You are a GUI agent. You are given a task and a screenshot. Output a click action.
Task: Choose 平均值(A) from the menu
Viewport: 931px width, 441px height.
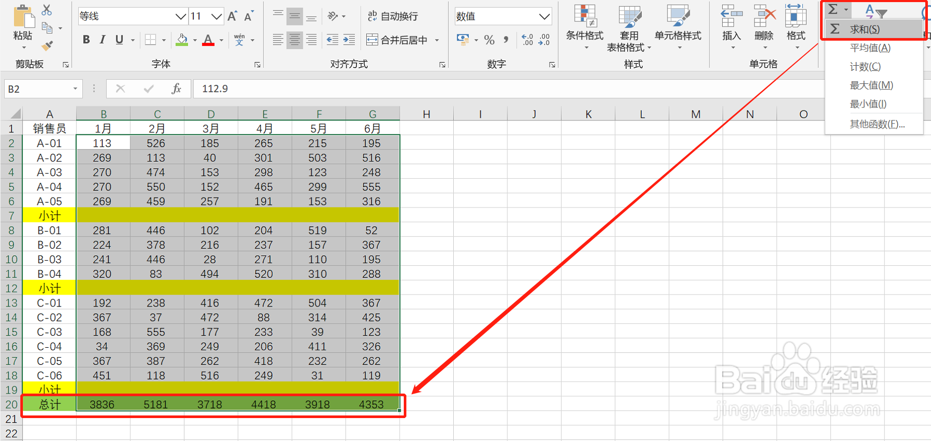click(874, 48)
